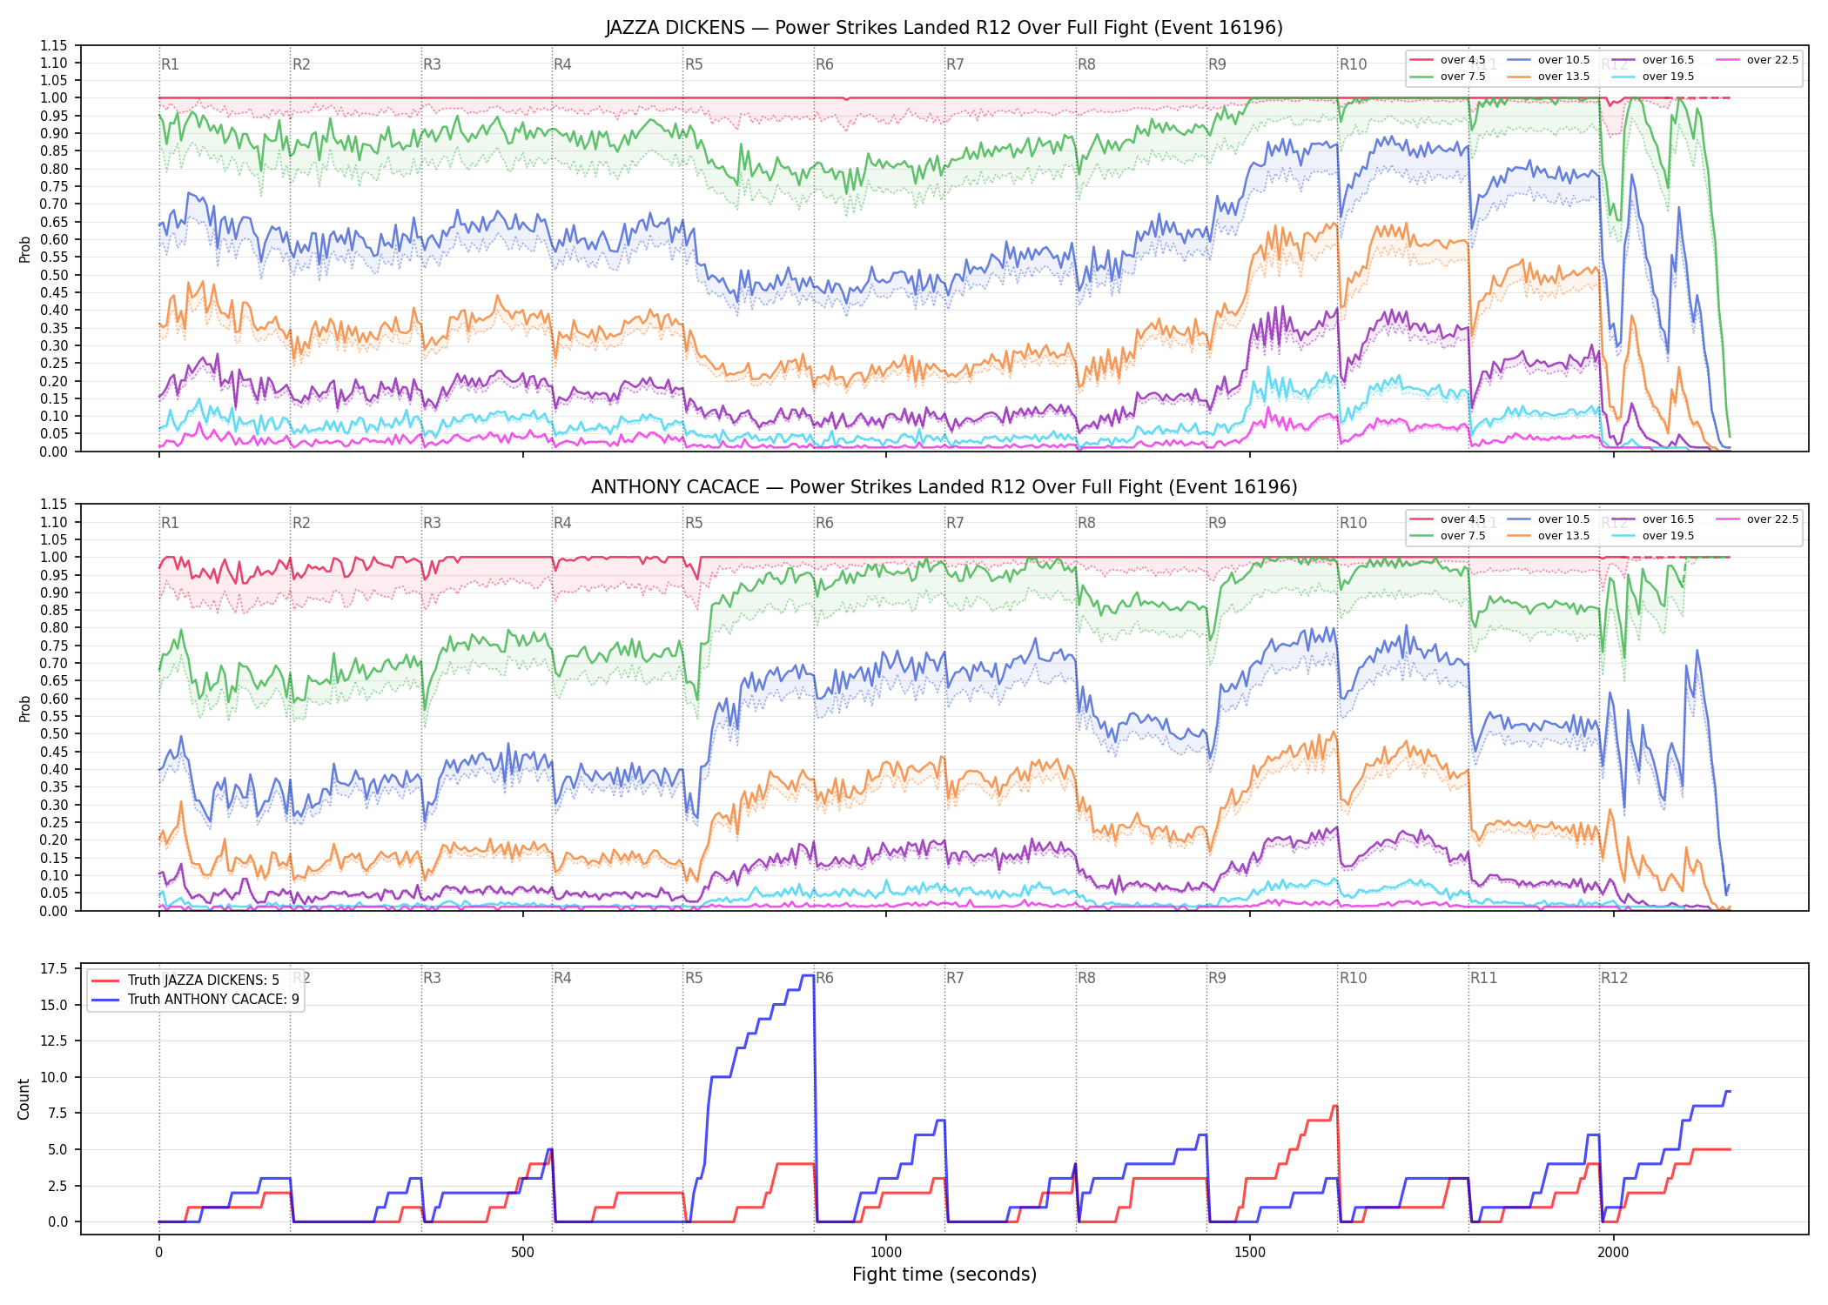Image resolution: width=1828 pixels, height=1305 pixels.
Task: Click the 17.5 tick on the Count axis
Action: [x=54, y=969]
